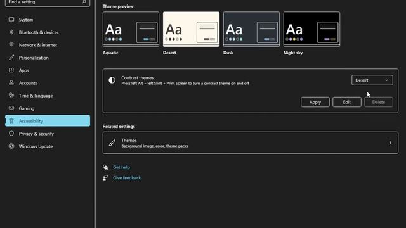The height and width of the screenshot is (228, 406).
Task: Click the System monitor icon in sidebar
Action: coord(11,20)
